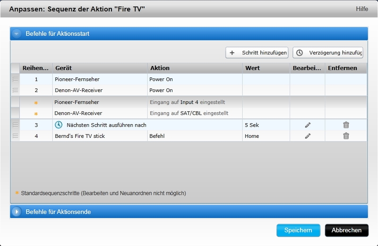Click the drag handle of row 3
378x246 pixels.
point(15,125)
